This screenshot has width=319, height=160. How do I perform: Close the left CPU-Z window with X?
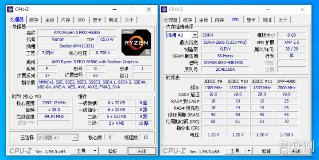coord(149,10)
